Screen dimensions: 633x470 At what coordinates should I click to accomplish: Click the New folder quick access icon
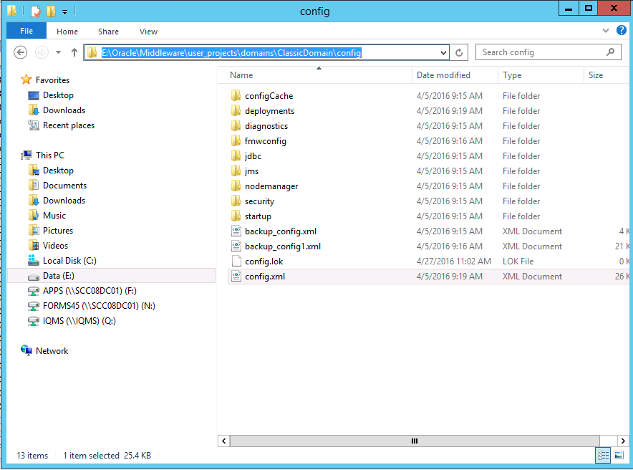point(52,11)
